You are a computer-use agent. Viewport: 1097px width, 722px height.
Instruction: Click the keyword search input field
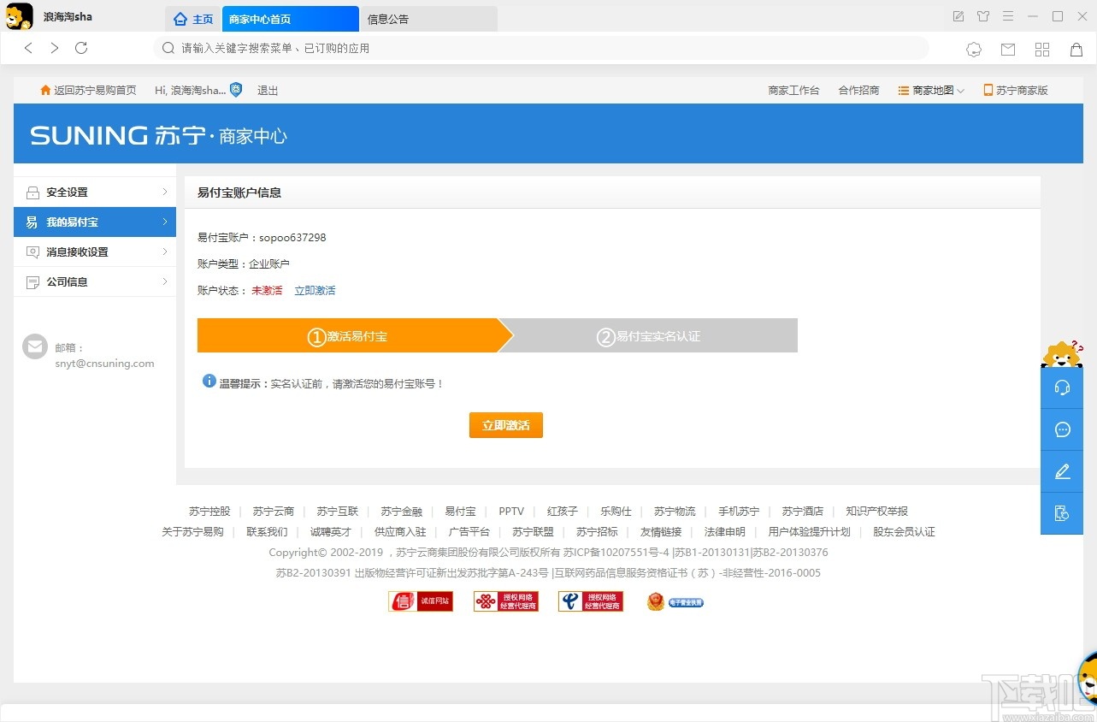[x=513, y=48]
